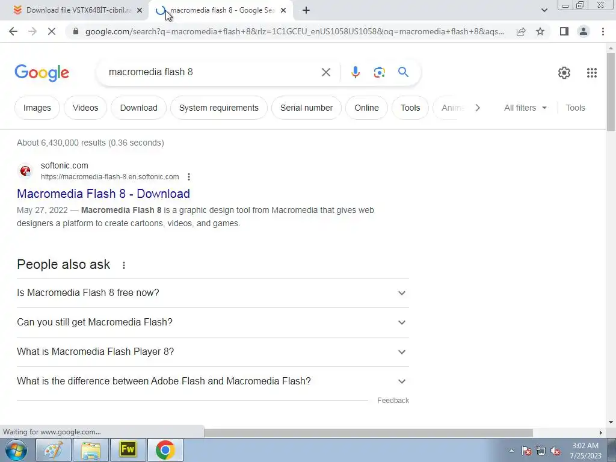Image resolution: width=616 pixels, height=462 pixels.
Task: Filter results by Videos
Action: point(85,108)
